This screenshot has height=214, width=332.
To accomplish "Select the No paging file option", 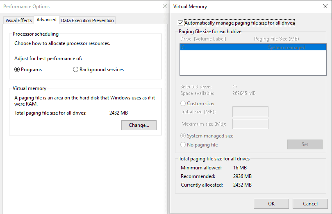I will point(183,145).
